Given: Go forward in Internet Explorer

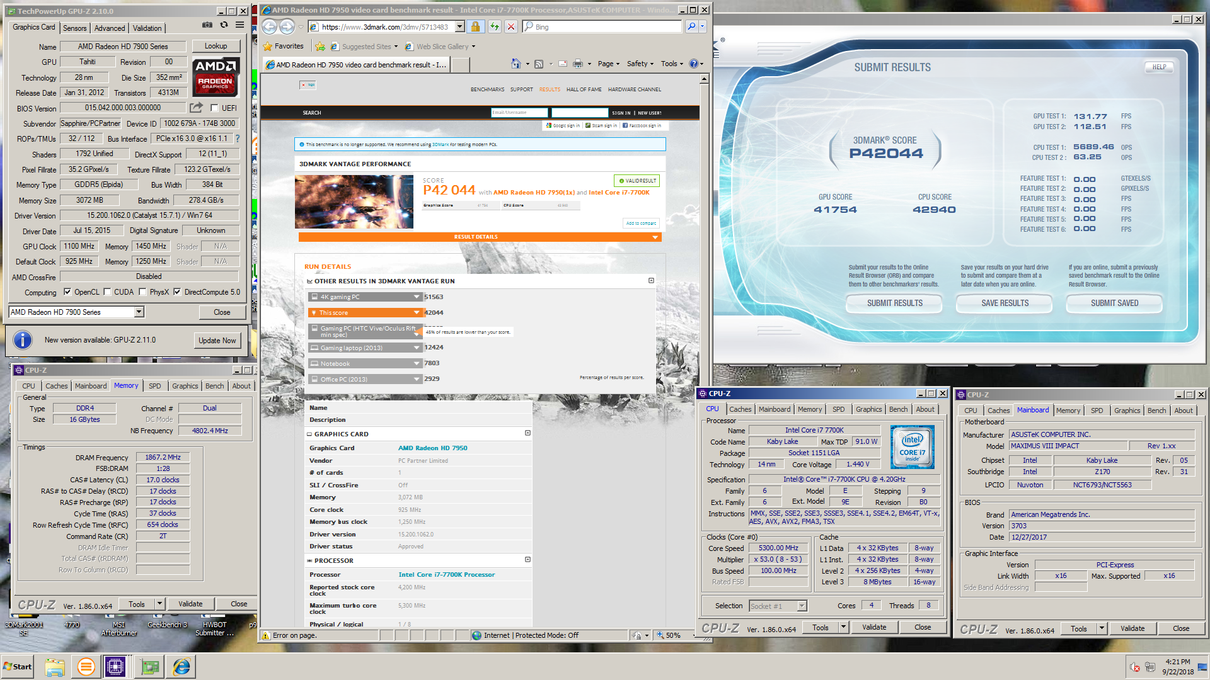Looking at the screenshot, I should coord(287,26).
